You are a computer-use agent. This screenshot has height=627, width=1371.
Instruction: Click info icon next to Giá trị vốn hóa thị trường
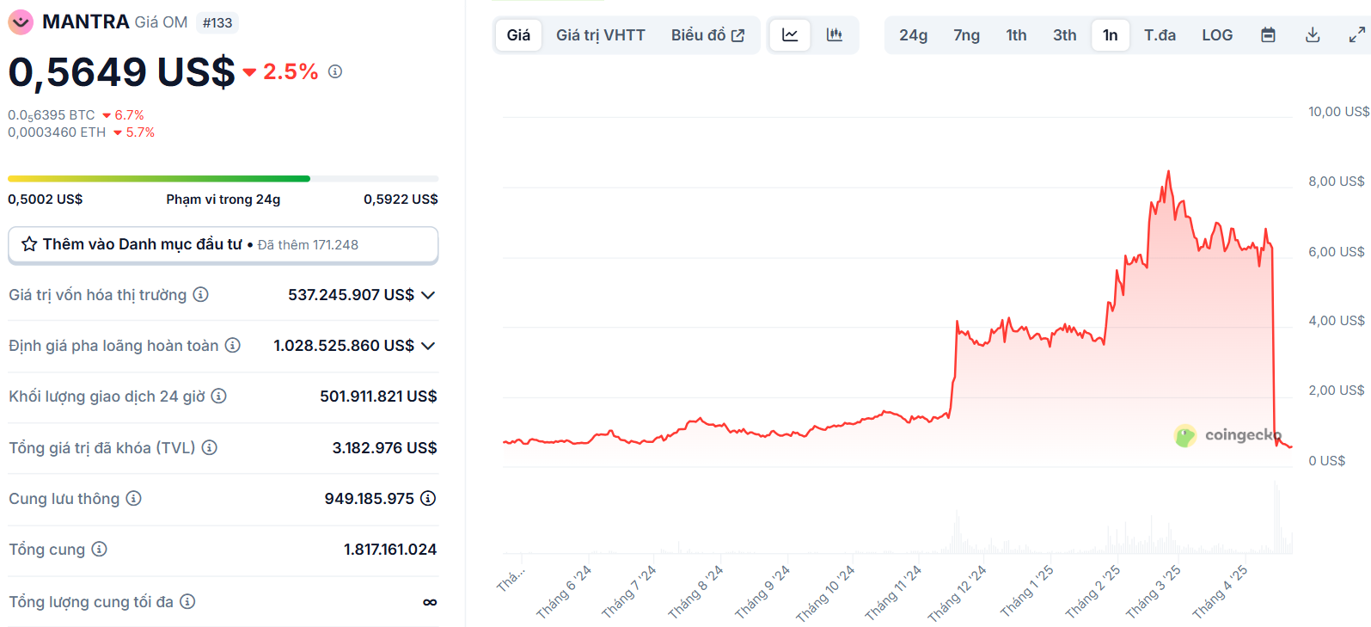(200, 294)
